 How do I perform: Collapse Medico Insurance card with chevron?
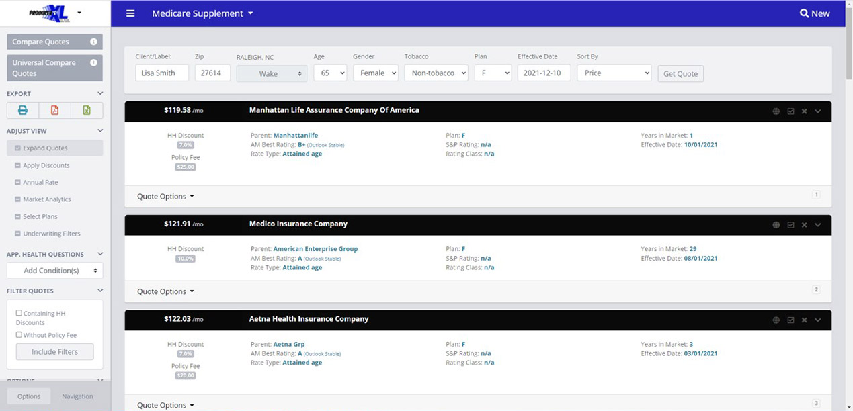pos(818,225)
